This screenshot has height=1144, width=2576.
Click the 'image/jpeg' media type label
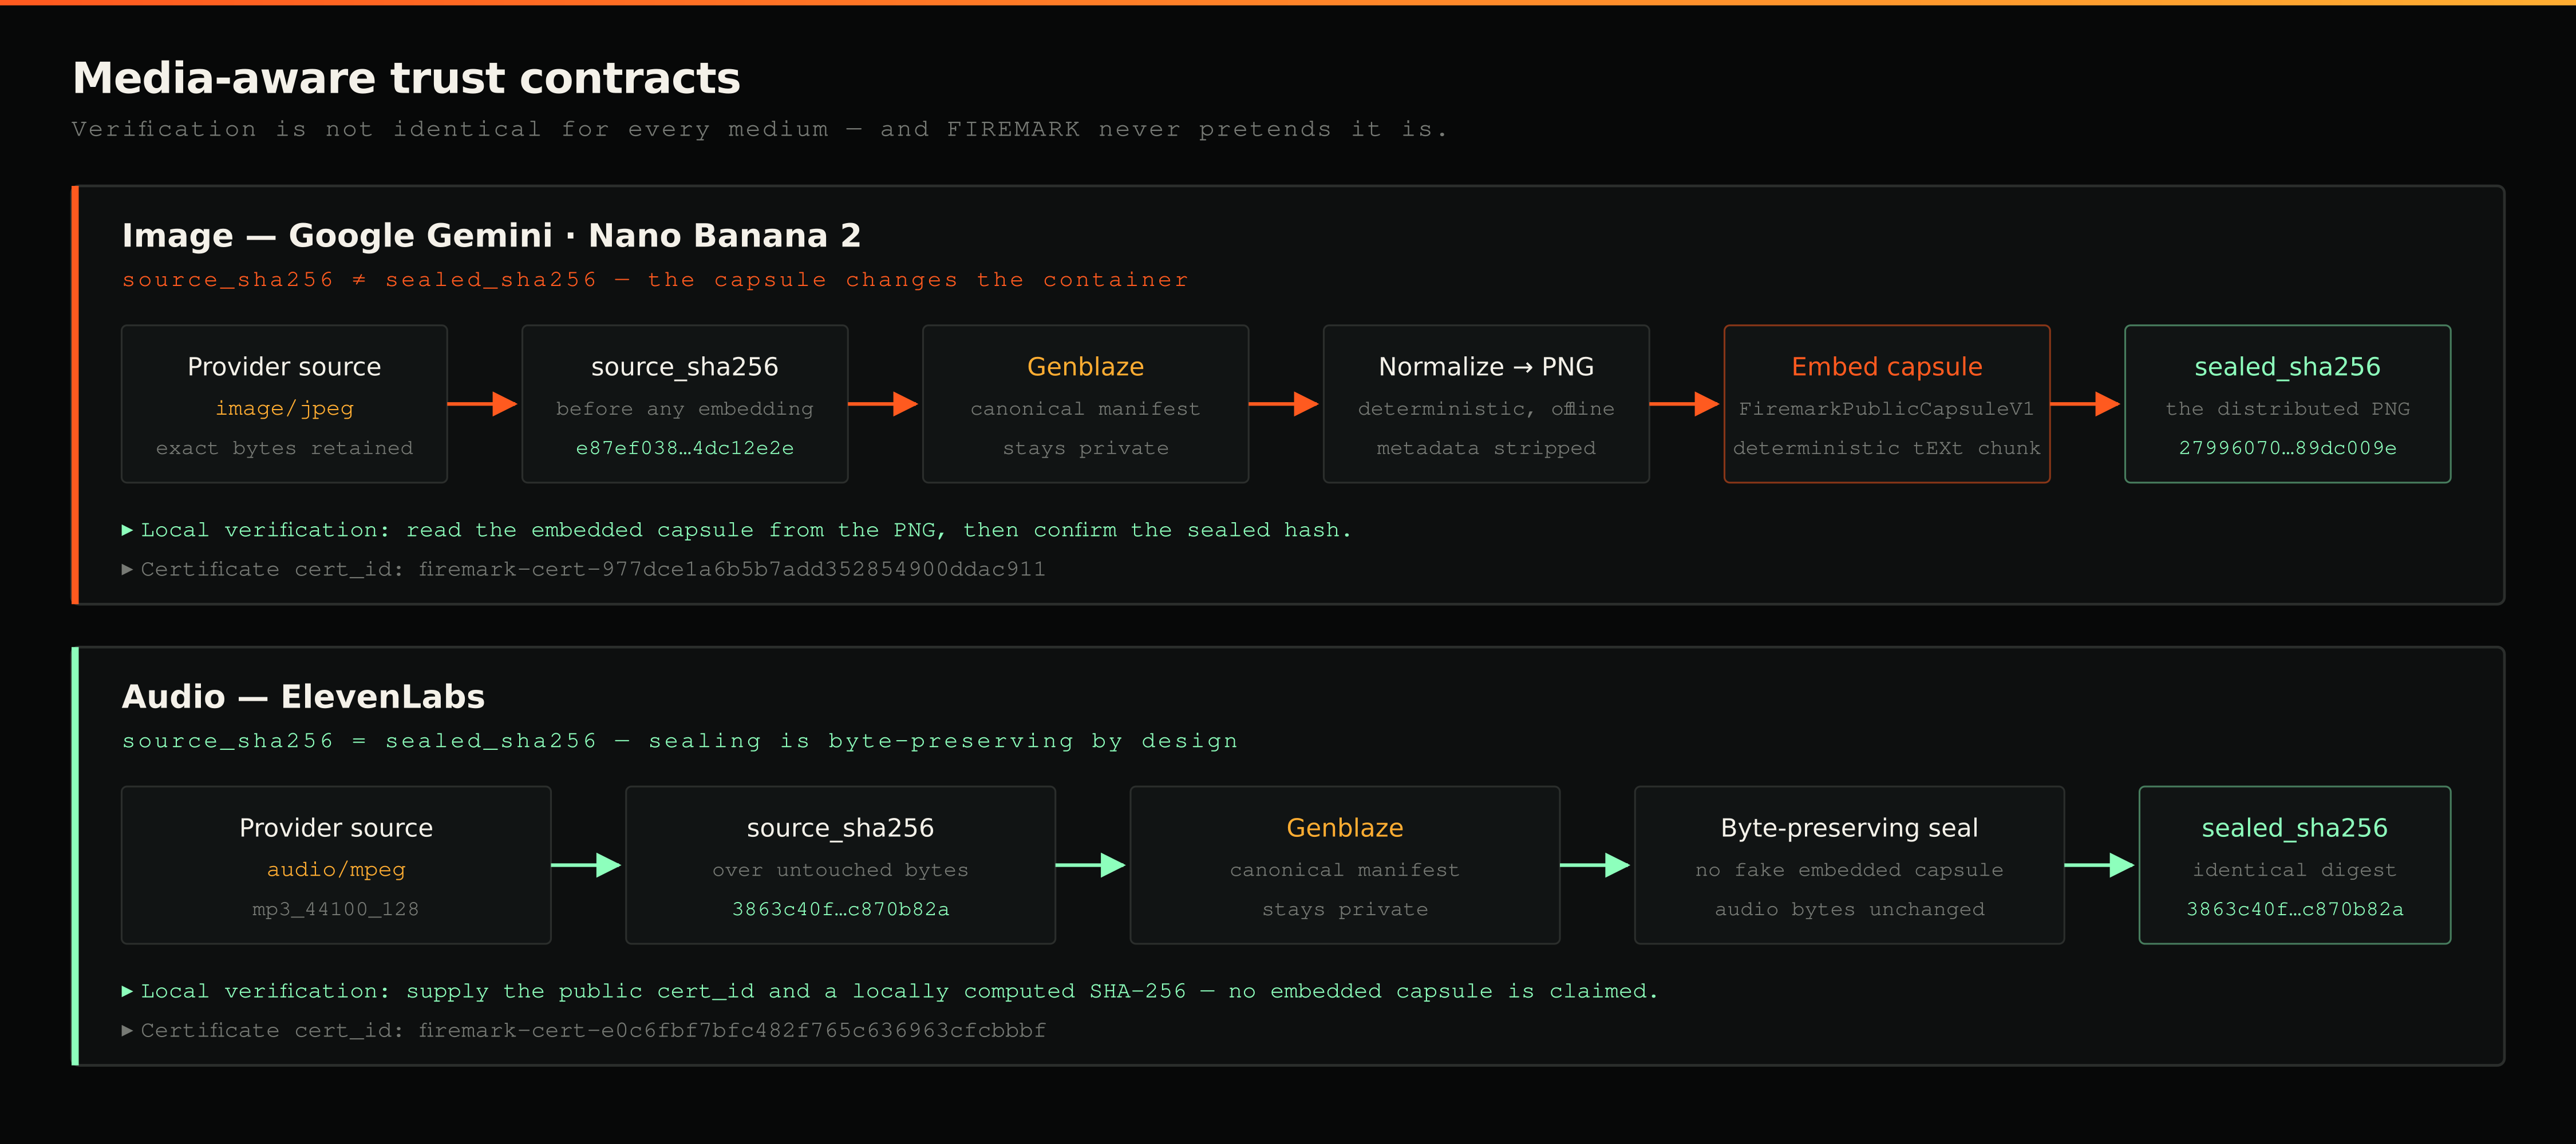click(284, 408)
